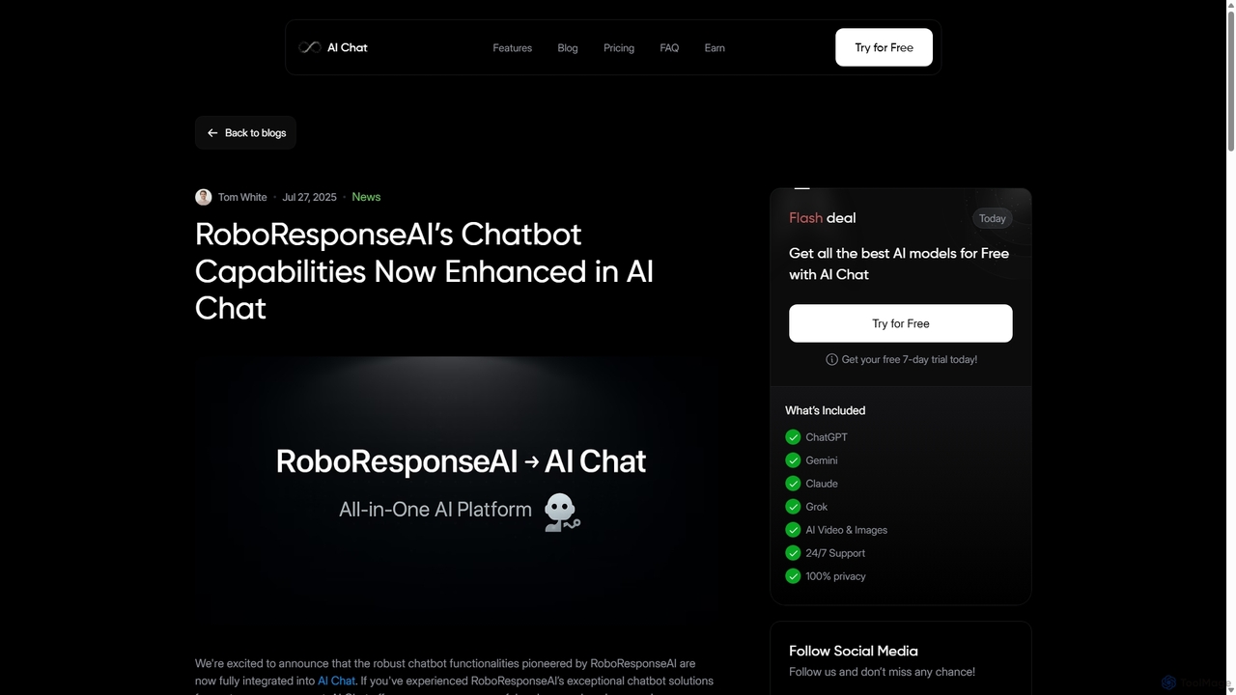Go to the Pricing page
The height and width of the screenshot is (695, 1236).
619,47
